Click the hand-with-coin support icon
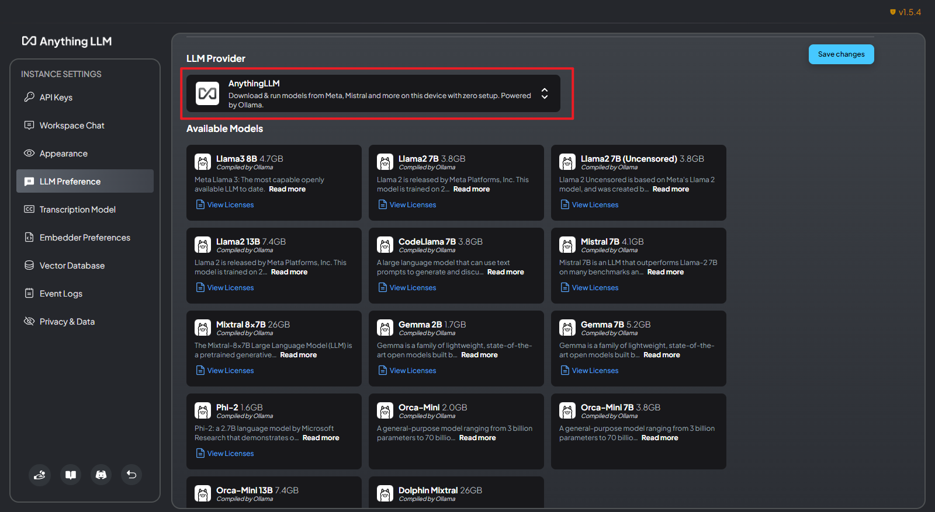The height and width of the screenshot is (512, 935). (x=40, y=475)
